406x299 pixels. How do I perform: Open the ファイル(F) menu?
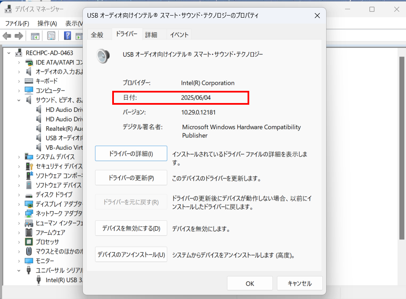click(17, 23)
